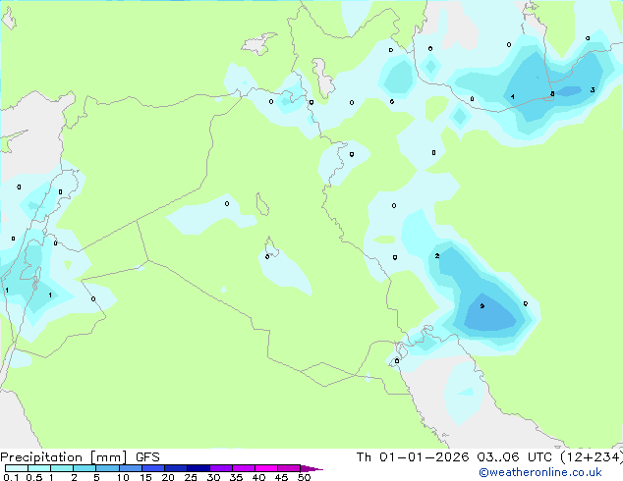The width and height of the screenshot is (623, 481).
Task: Pick the 15–20 mm legend color swatch
Action: tap(153, 468)
